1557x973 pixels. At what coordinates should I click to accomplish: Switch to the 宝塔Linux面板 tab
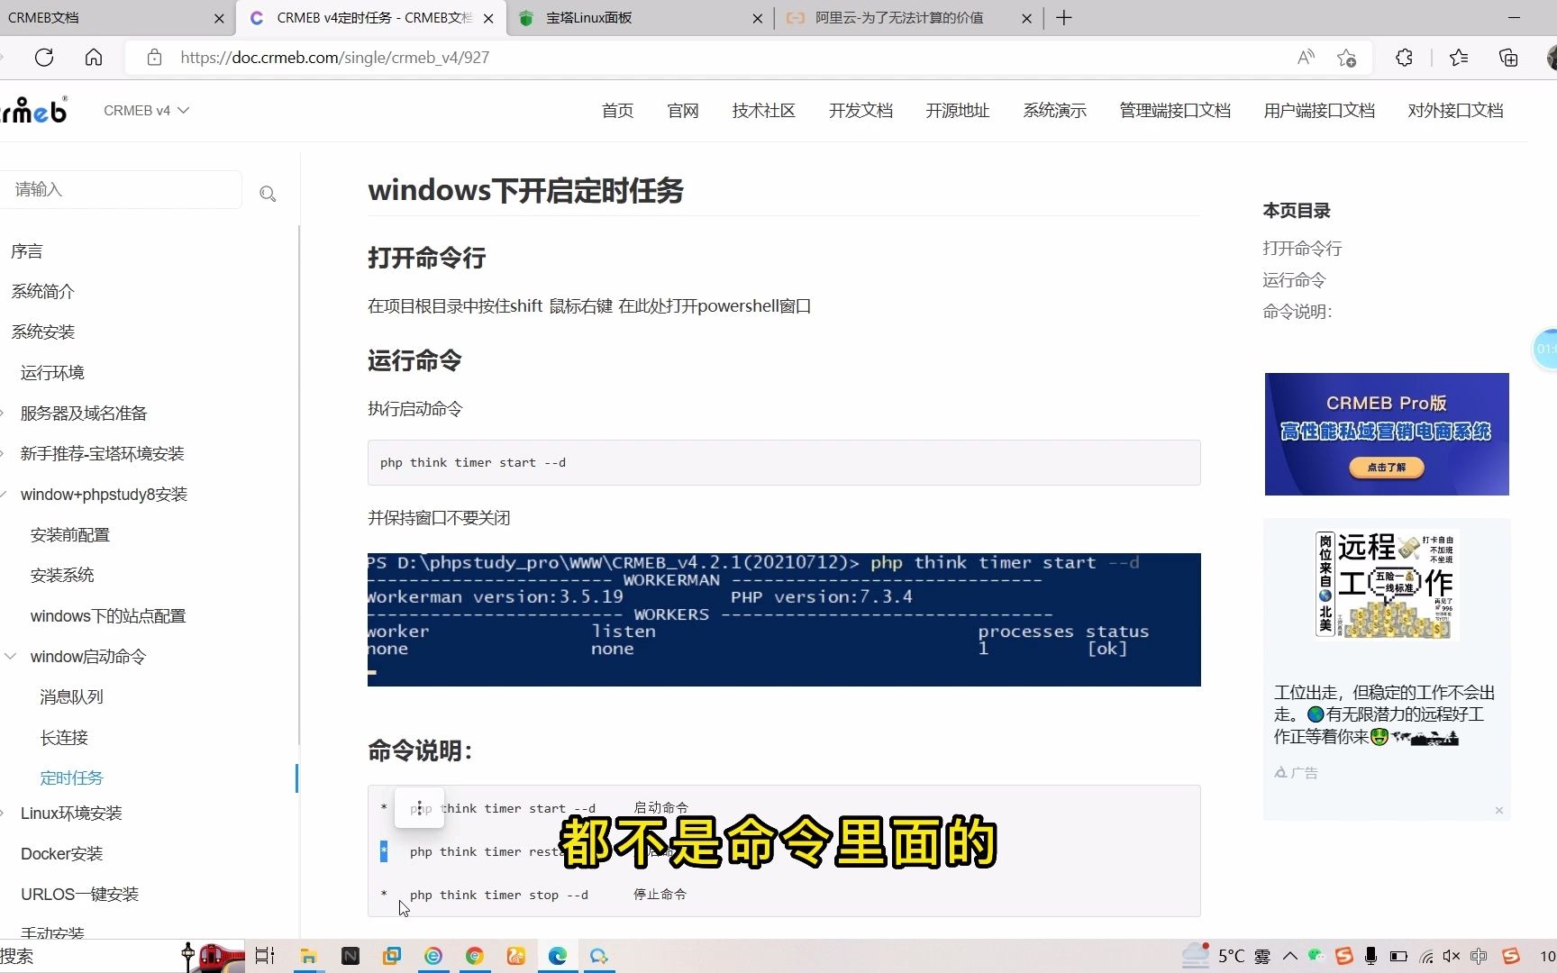click(x=590, y=18)
